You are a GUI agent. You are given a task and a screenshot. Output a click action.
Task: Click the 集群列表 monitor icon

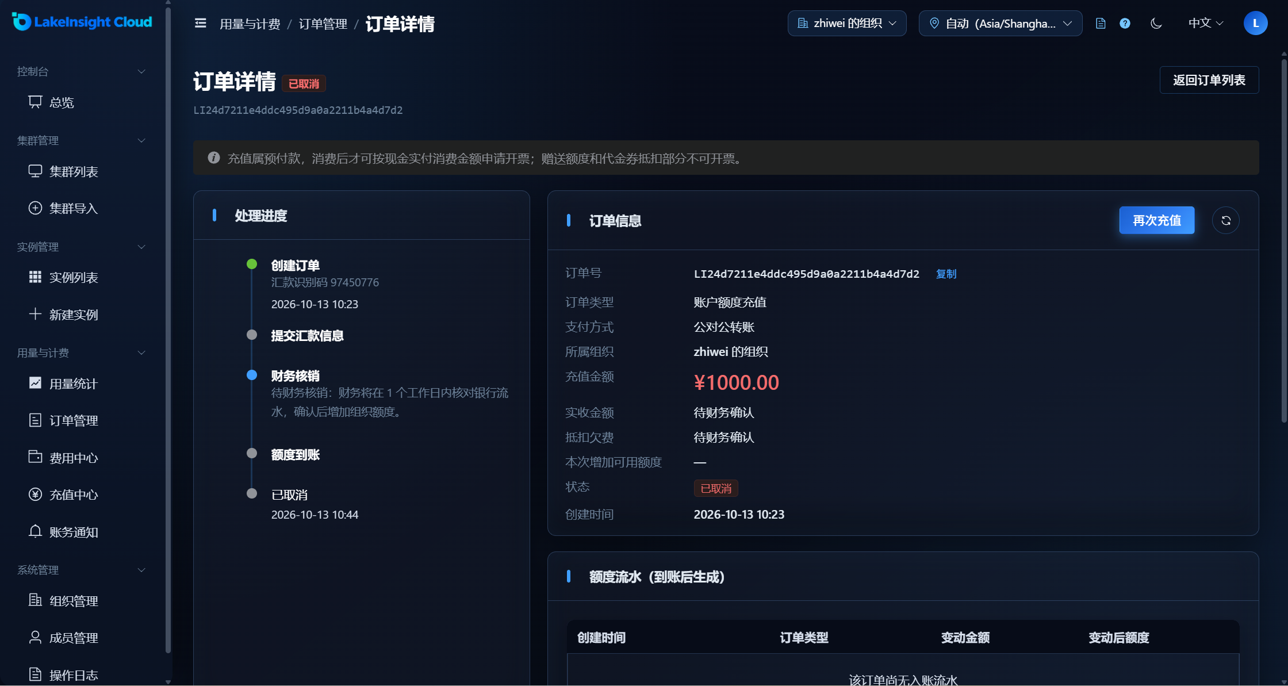pos(35,171)
